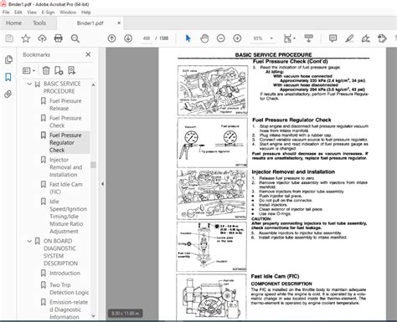
Task: Open Emission-related Diagnostic Information bookmark
Action: [x=69, y=309]
